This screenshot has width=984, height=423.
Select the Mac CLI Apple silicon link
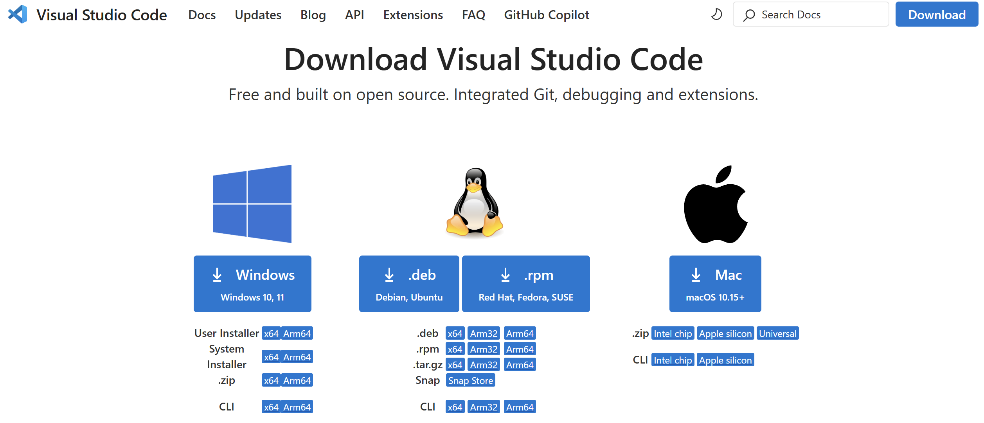click(725, 360)
